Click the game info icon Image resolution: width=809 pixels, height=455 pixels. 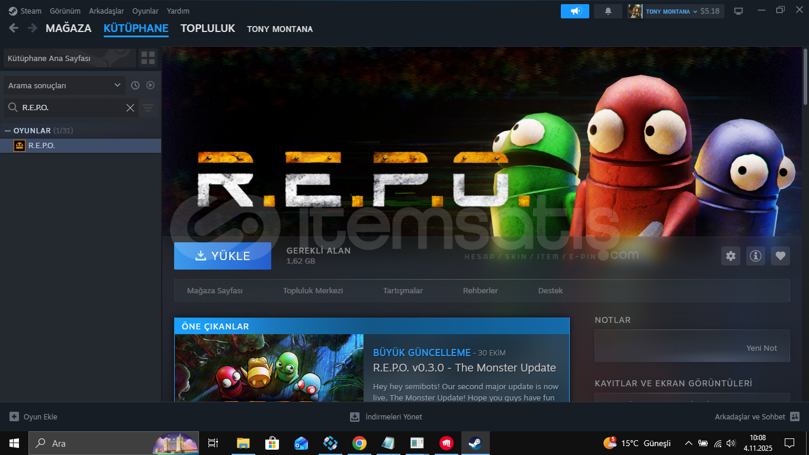pyautogui.click(x=755, y=256)
